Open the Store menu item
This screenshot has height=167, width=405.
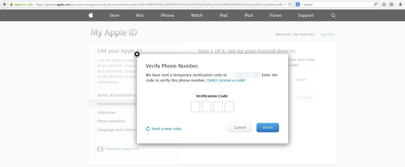[115, 15]
